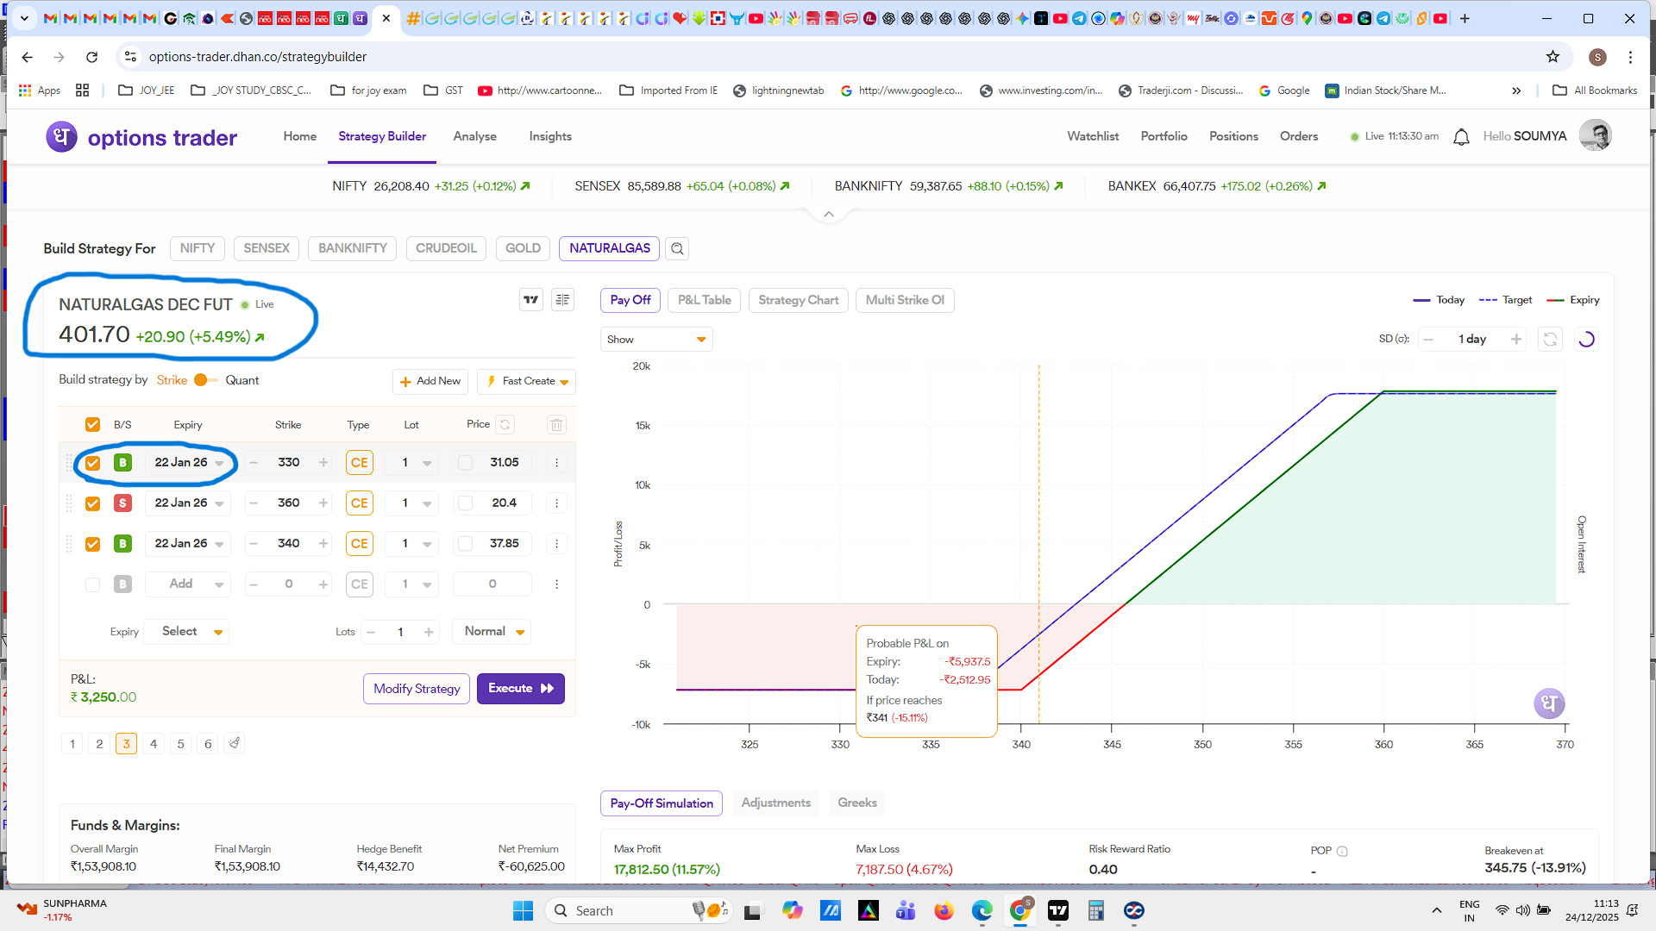Click the symbol search magnifier icon
Image resolution: width=1656 pixels, height=931 pixels.
click(x=677, y=249)
